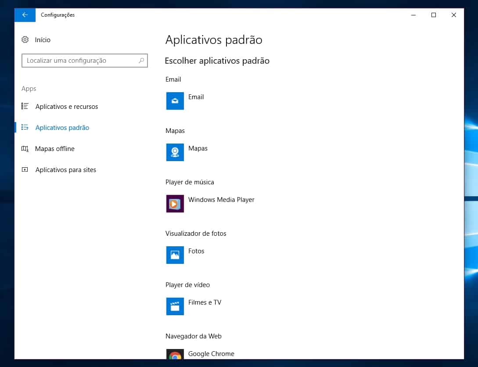Click the Aplicativos e recursos list icon
The height and width of the screenshot is (367, 478).
[25, 106]
